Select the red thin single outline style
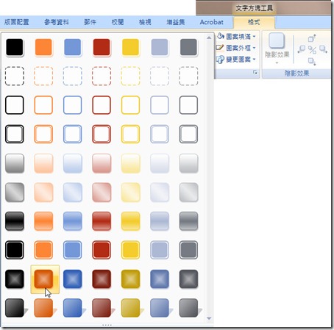This screenshot has width=334, height=330. tap(102, 105)
